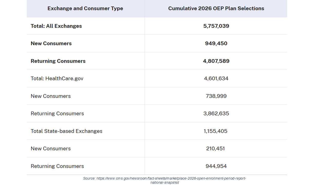Viewport: 329px width, 185px height.
Task: Click the bold "New Consumers" row label
Action: (x=51, y=43)
